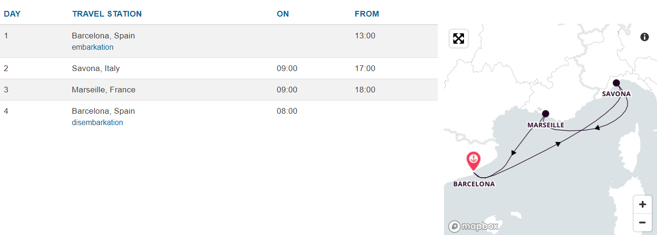Click the FROM column header

pyautogui.click(x=367, y=14)
